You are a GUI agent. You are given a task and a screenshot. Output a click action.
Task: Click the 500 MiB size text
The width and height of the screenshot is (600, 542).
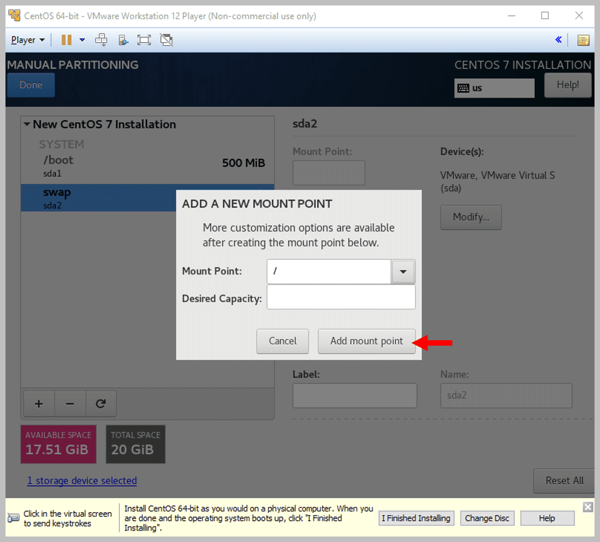tap(243, 163)
